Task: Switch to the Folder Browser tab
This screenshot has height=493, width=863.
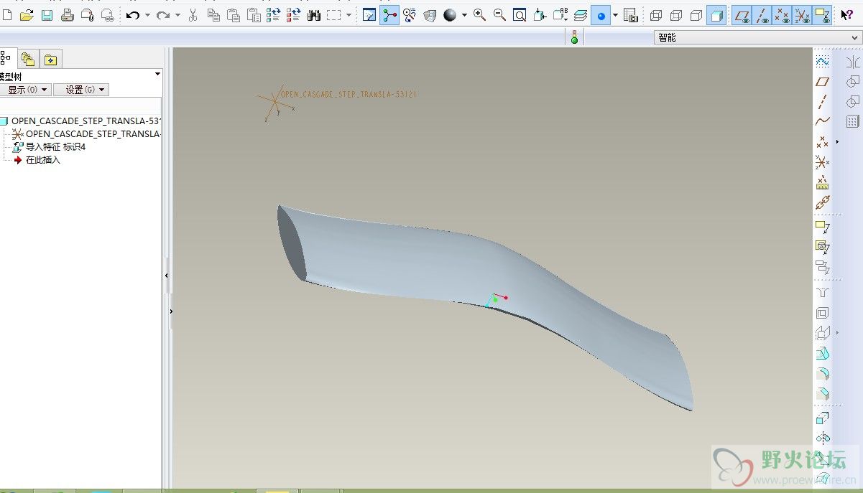Action: click(x=28, y=60)
